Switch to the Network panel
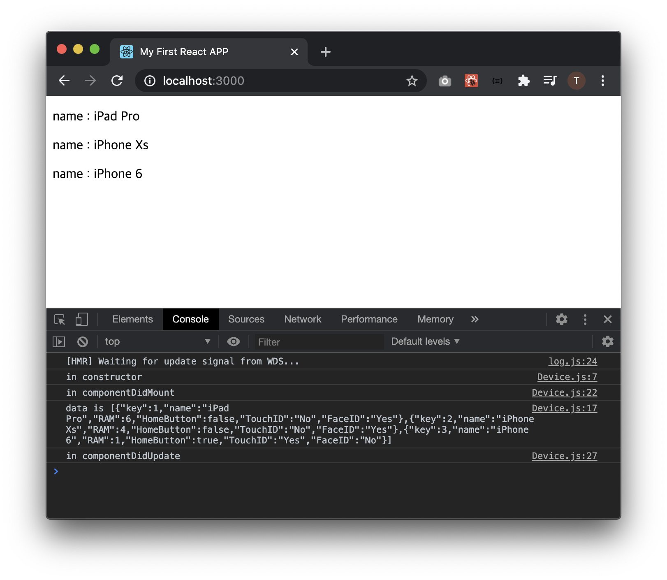 pos(303,319)
